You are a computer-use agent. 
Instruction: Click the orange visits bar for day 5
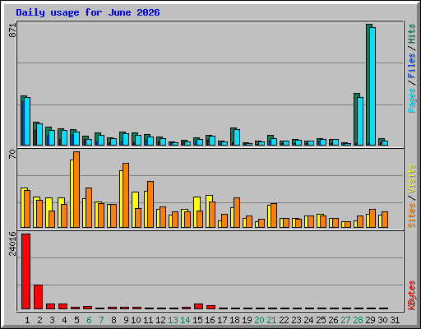point(76,189)
